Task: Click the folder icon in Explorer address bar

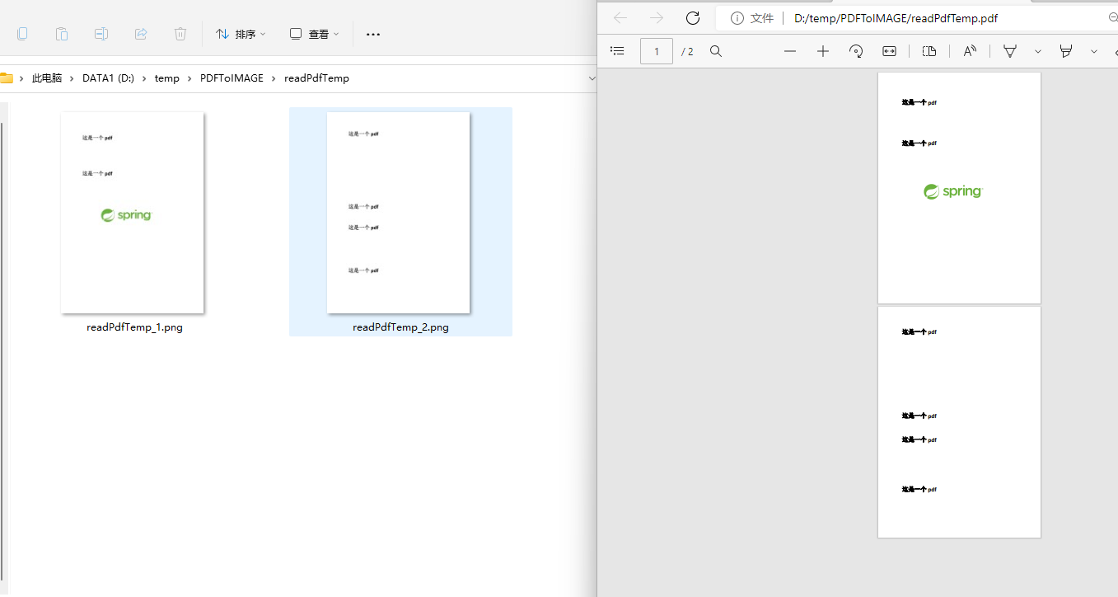Action: coord(6,78)
